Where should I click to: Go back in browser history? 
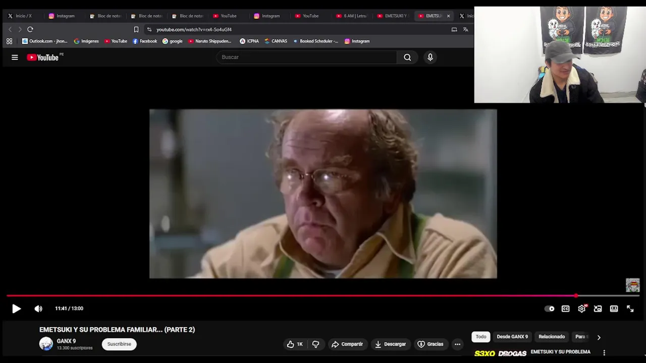(x=10, y=29)
